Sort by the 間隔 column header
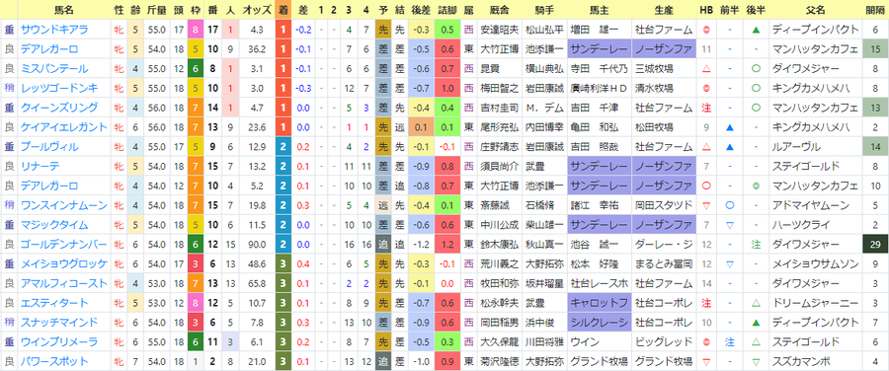Screen dimensions: 889x371 [876, 10]
